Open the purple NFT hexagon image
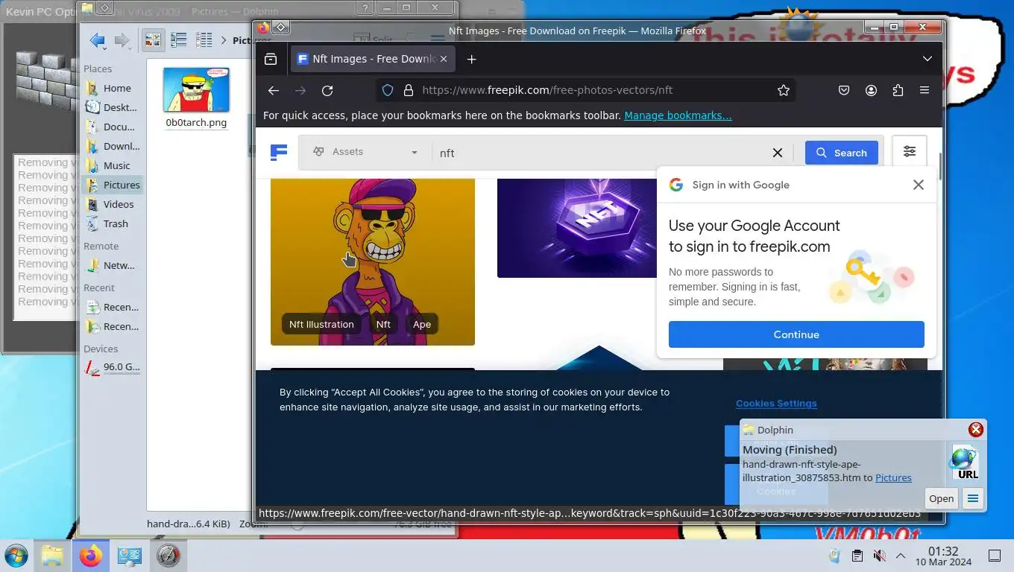The height and width of the screenshot is (572, 1014). coord(576,228)
